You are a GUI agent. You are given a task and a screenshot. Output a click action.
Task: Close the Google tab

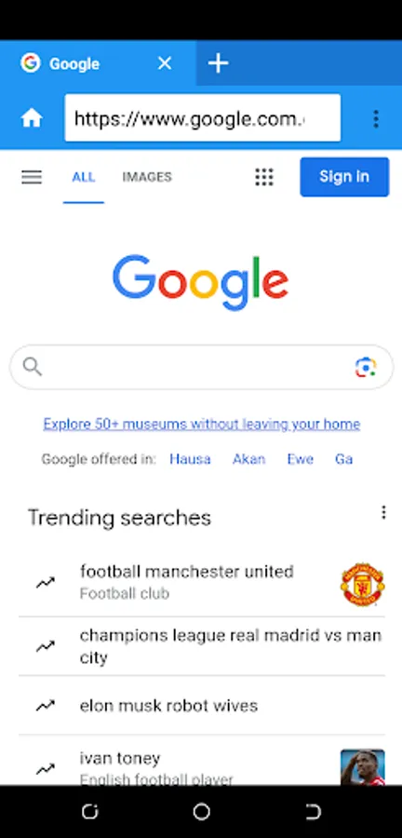tap(165, 63)
